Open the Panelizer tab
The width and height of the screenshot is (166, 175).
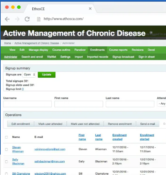(x=80, y=50)
